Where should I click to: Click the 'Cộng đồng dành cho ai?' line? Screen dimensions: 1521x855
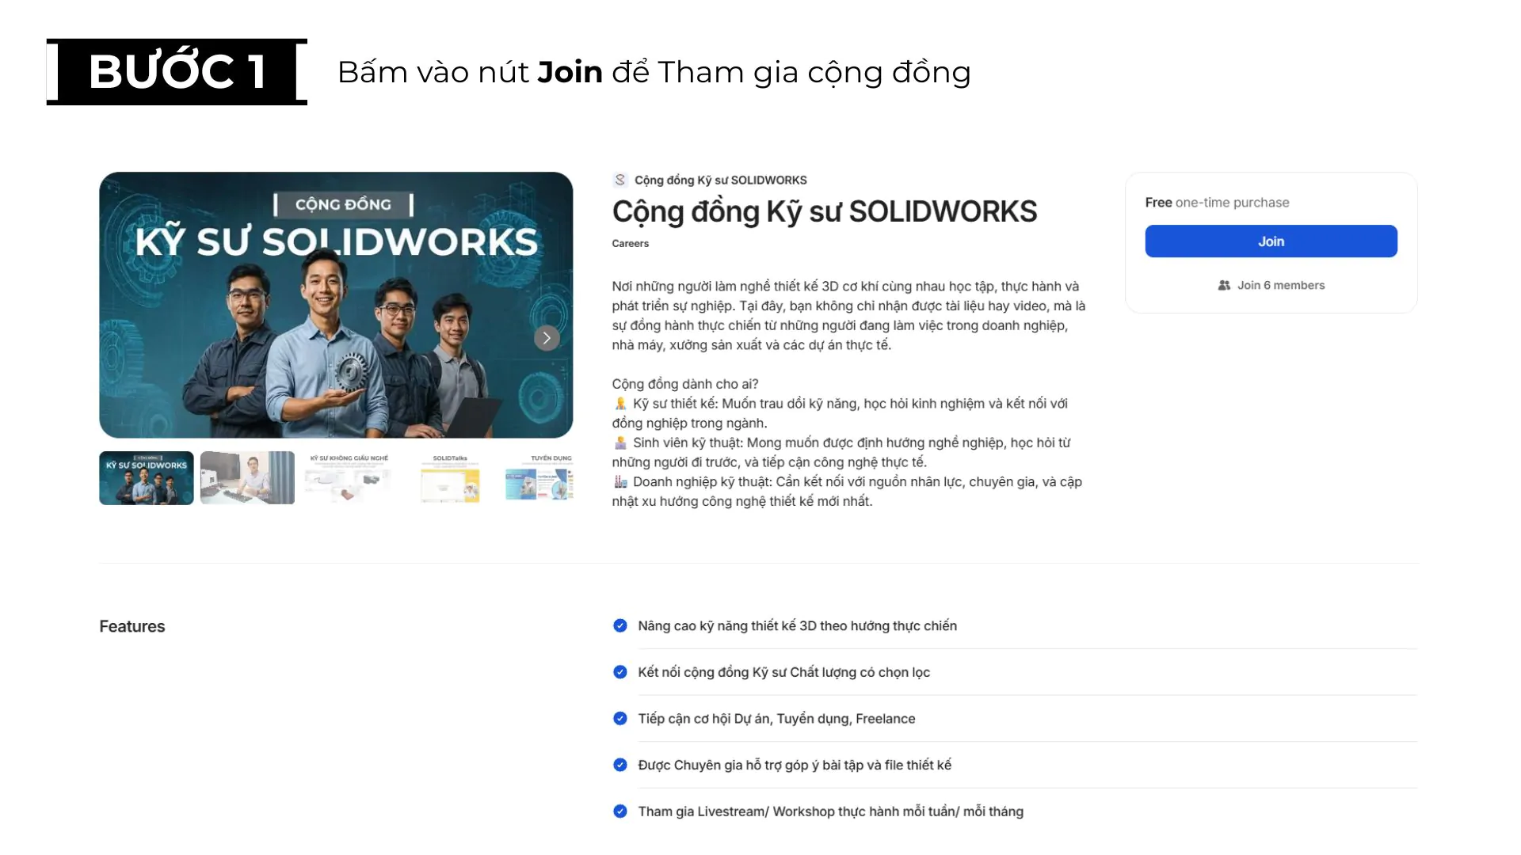point(684,384)
